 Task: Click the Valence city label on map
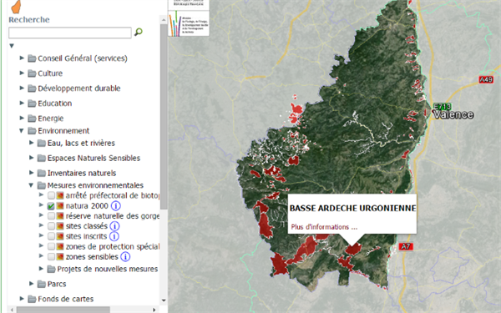[453, 114]
